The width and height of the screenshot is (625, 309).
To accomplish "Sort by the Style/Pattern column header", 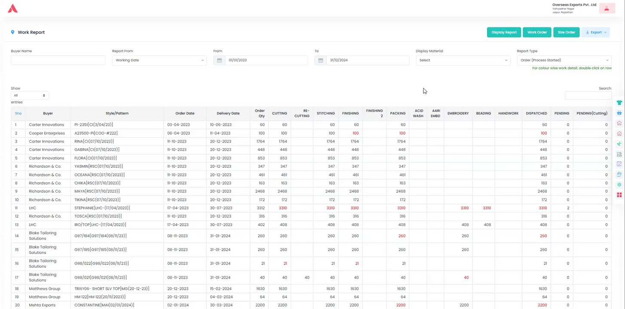I will 117,113.
